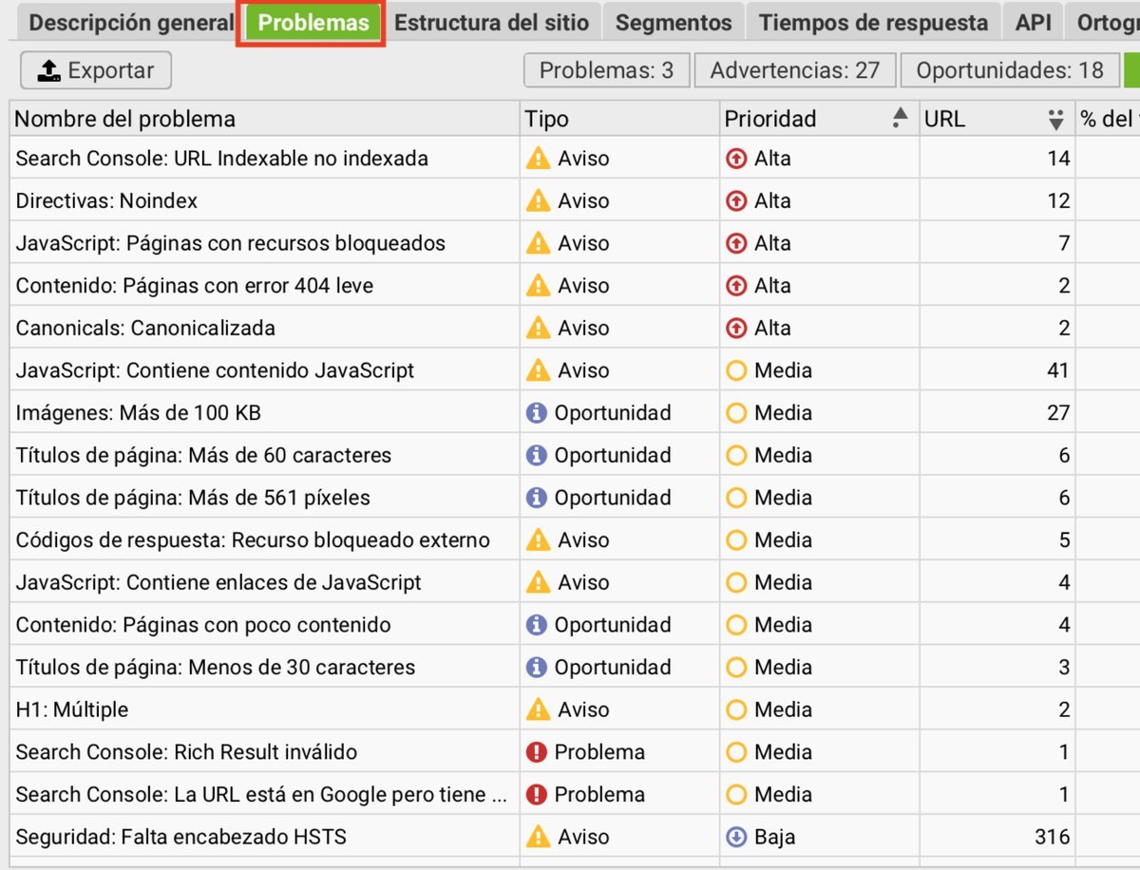Click the sort arrow on the Prioridad column header
Image resolution: width=1140 pixels, height=870 pixels.
point(897,116)
